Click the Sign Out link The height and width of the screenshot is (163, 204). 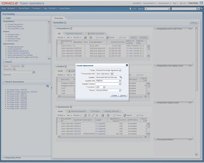(x=183, y=3)
